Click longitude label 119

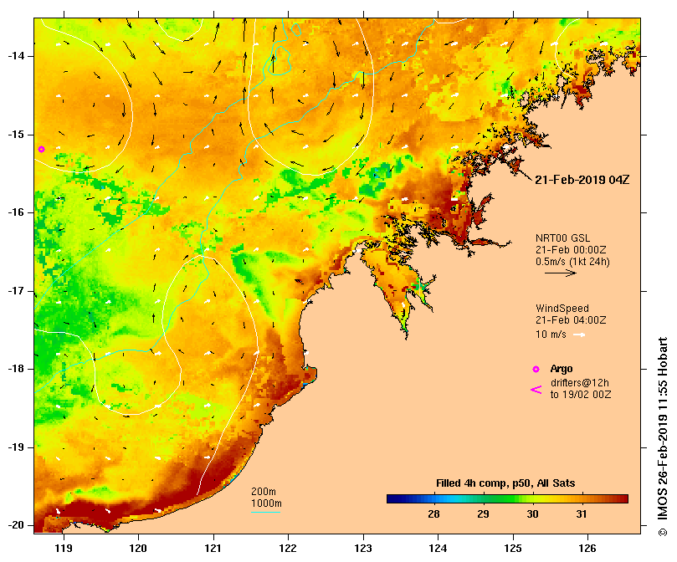pyautogui.click(x=64, y=549)
